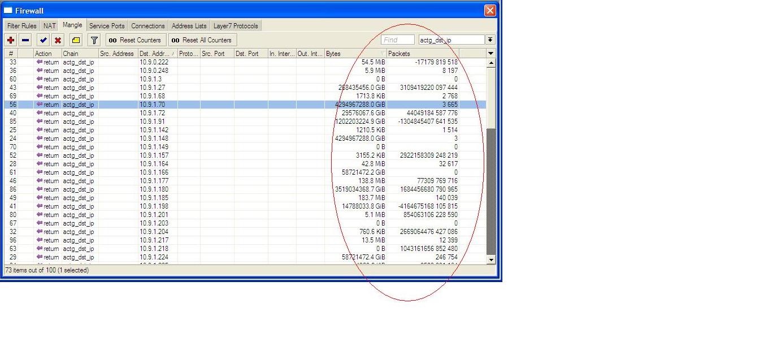The width and height of the screenshot is (777, 364).
Task: Click return icon in rule 43 row
Action: pos(40,88)
